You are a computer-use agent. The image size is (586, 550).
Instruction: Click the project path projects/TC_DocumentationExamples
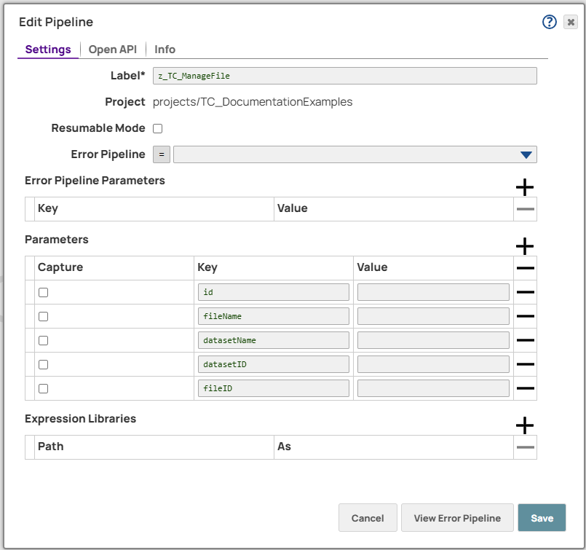(253, 102)
